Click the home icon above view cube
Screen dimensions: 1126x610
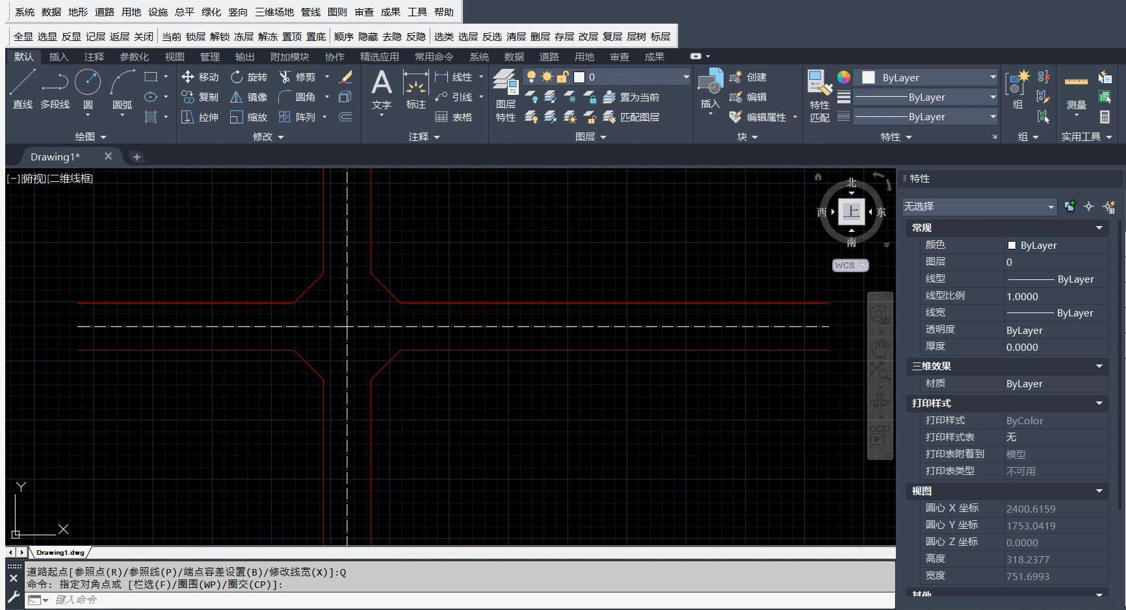[818, 177]
